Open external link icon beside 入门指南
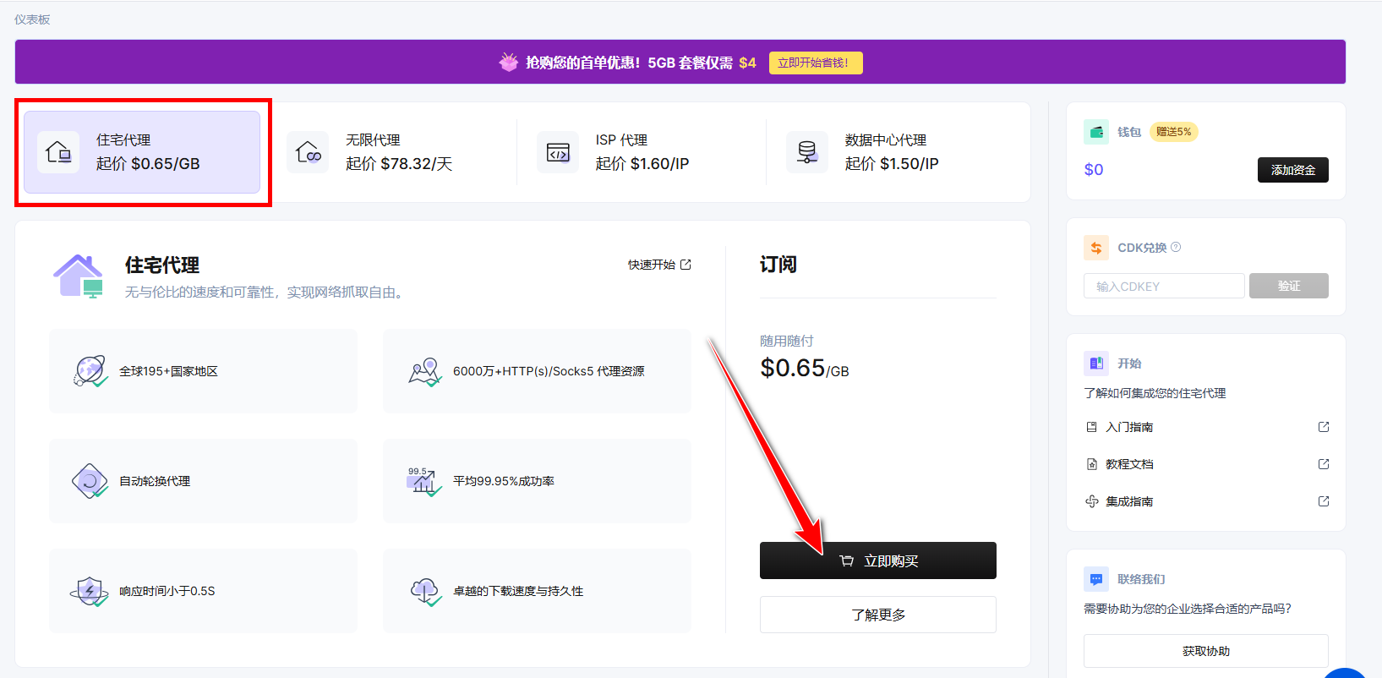This screenshot has width=1382, height=678. [1324, 427]
